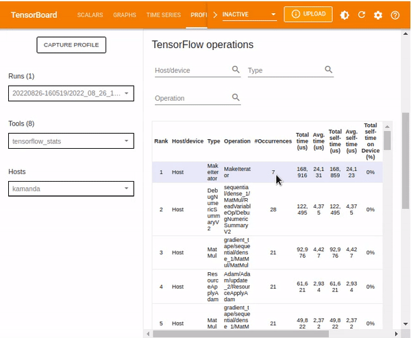Click total time 61,621 in row 4
This screenshot has width=411, height=338.
pyautogui.click(x=302, y=287)
